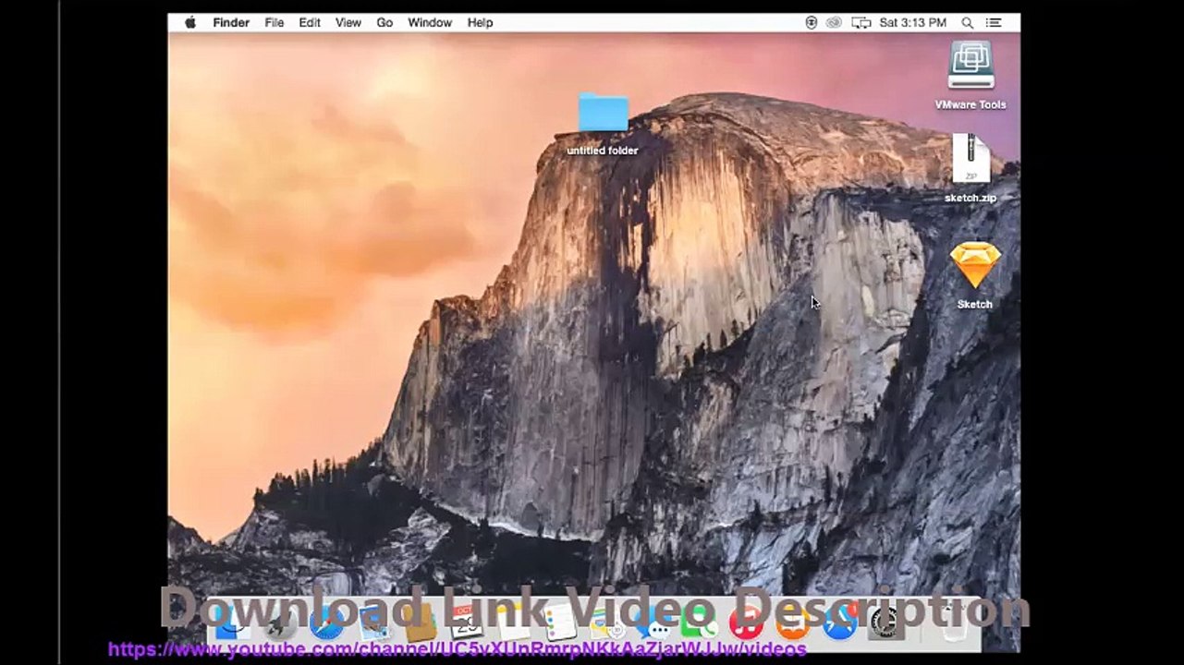Open the File menu
This screenshot has height=665, width=1184.
point(275,22)
